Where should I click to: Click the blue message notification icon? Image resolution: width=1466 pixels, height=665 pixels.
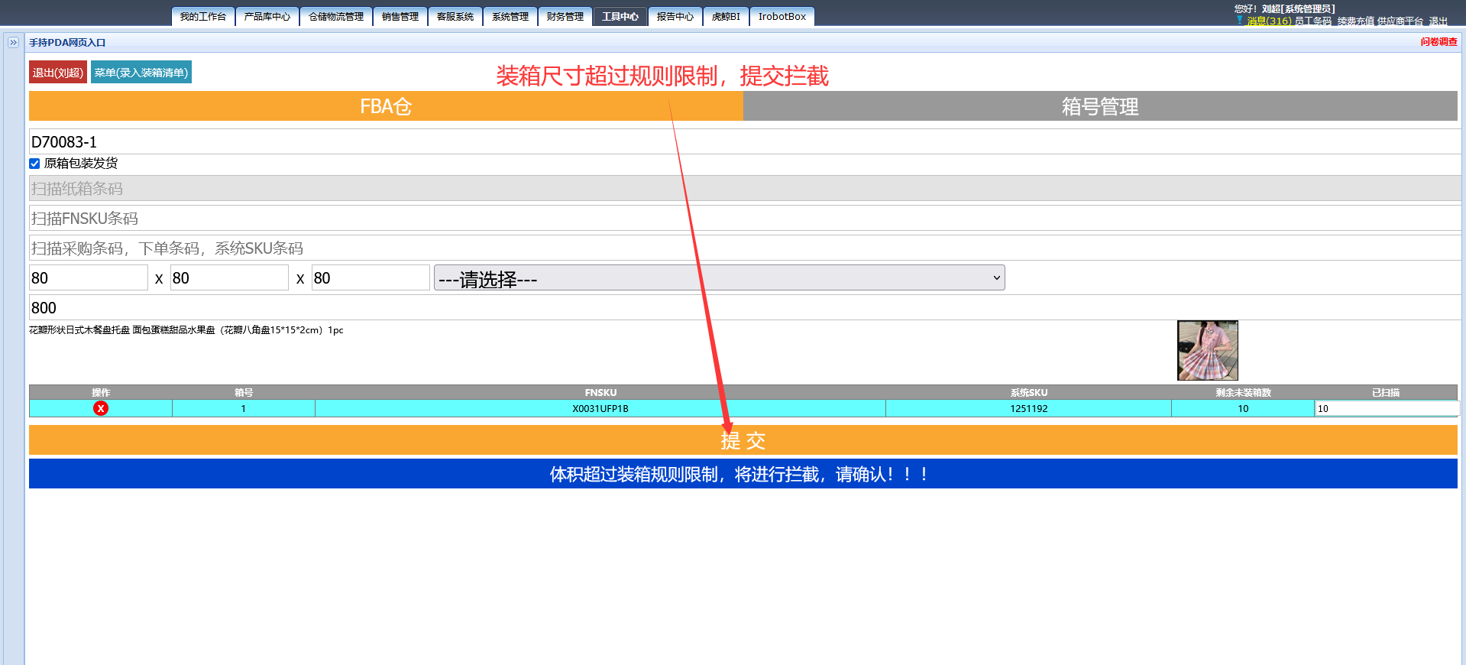tap(1240, 21)
